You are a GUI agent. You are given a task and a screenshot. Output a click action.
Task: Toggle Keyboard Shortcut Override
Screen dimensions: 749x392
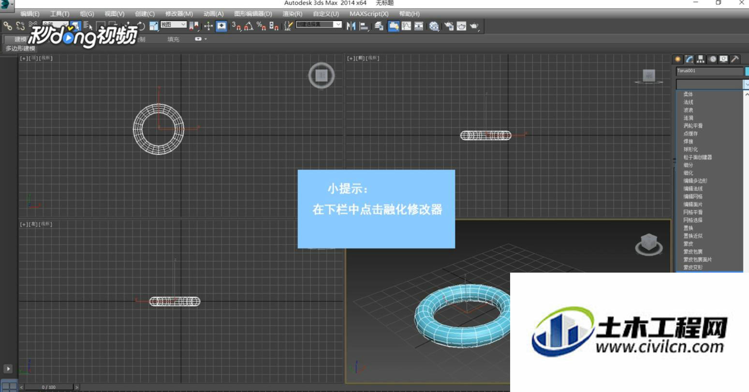tap(221, 26)
